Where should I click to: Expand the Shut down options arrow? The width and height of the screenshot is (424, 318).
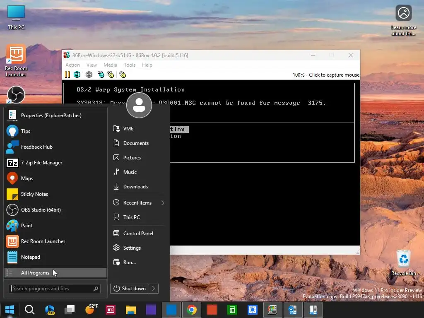point(154,289)
